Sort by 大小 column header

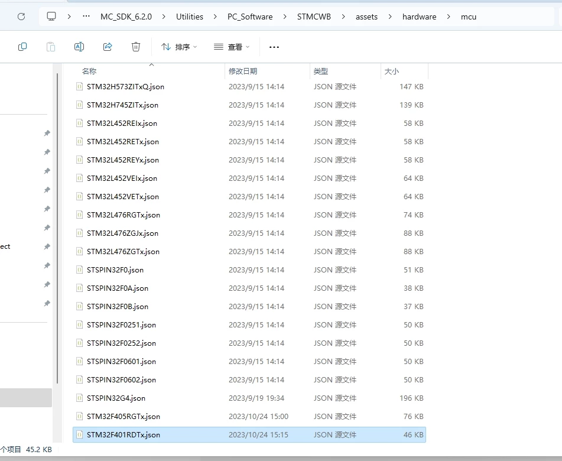click(x=392, y=72)
